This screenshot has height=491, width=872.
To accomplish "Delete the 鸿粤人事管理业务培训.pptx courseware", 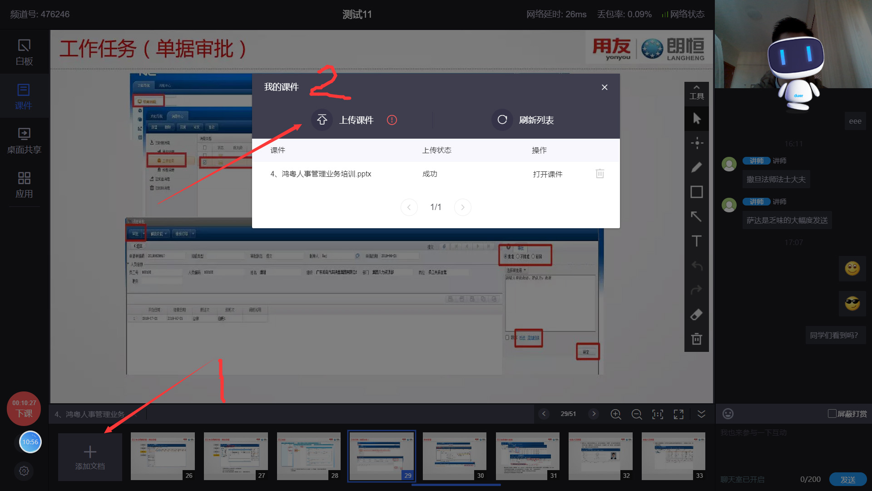I will pos(599,174).
